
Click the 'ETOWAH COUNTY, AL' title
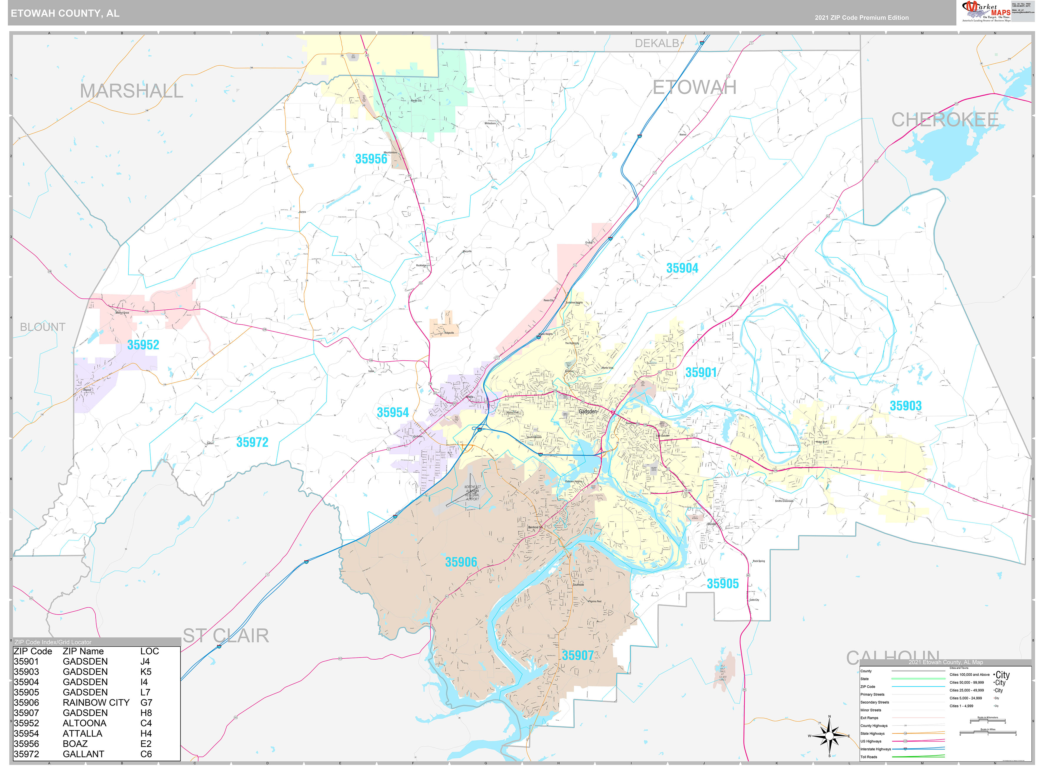65,14
